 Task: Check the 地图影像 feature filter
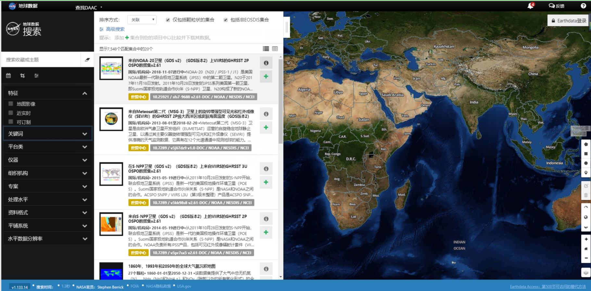(x=11, y=104)
